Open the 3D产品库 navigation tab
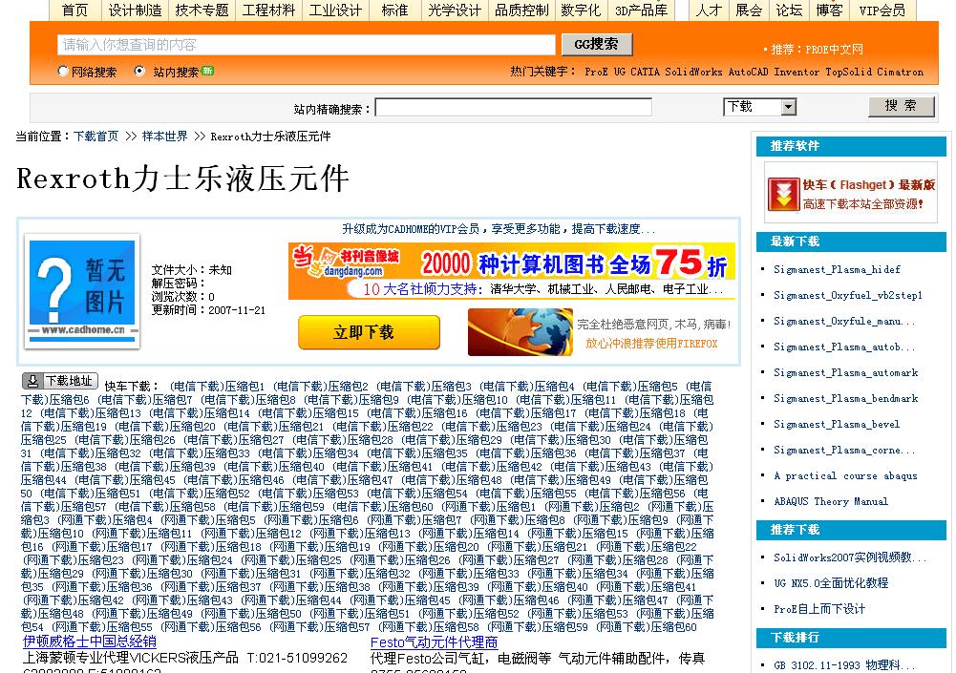Viewport: 956px width, 673px height. 642,11
